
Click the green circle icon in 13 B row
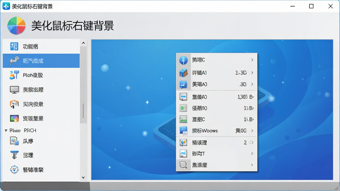click(183, 108)
